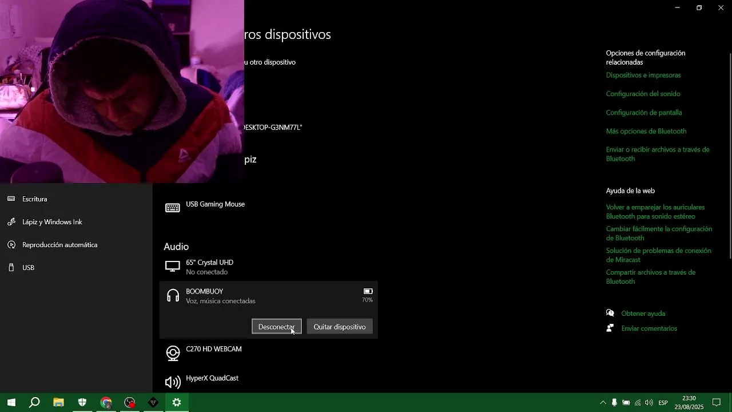Open taskbar Search magnifier
732x412 pixels.
34,402
